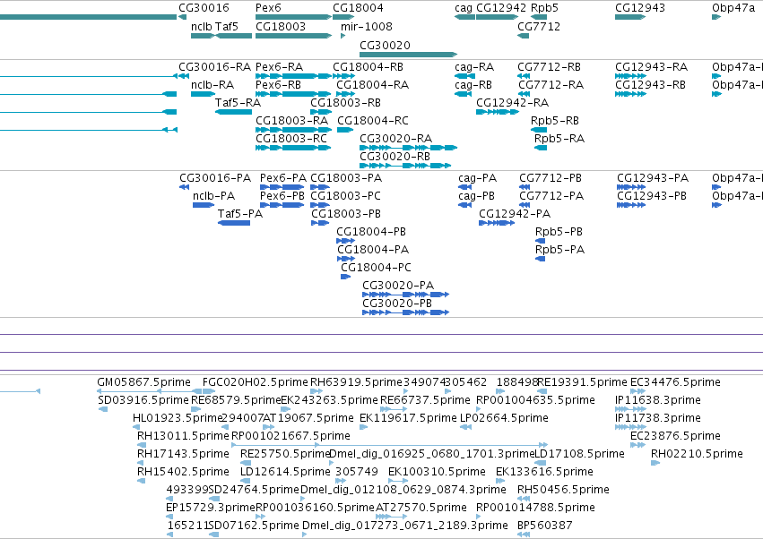Screen dimensions: 763x539
Task: Click the SD03916.5prime EST label
Action: coord(143,400)
